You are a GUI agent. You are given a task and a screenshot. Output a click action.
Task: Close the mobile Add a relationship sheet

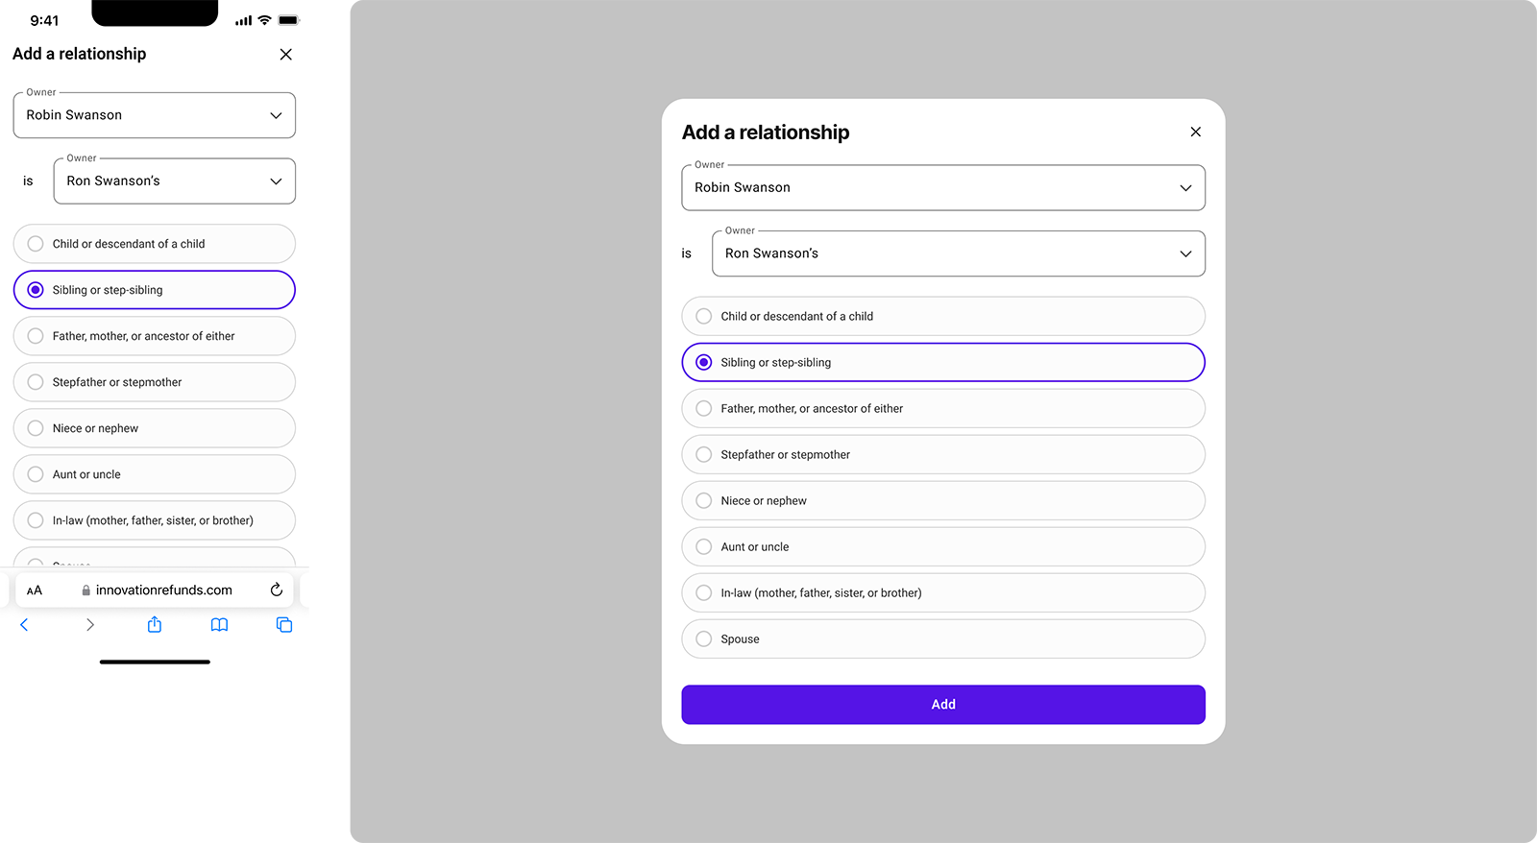(x=285, y=55)
